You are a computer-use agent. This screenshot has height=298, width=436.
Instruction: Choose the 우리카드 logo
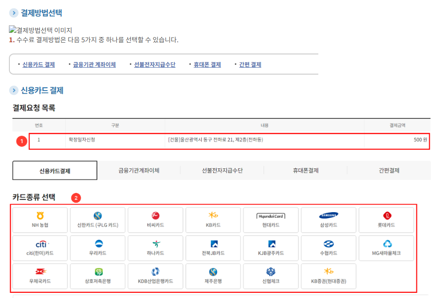[99, 244]
